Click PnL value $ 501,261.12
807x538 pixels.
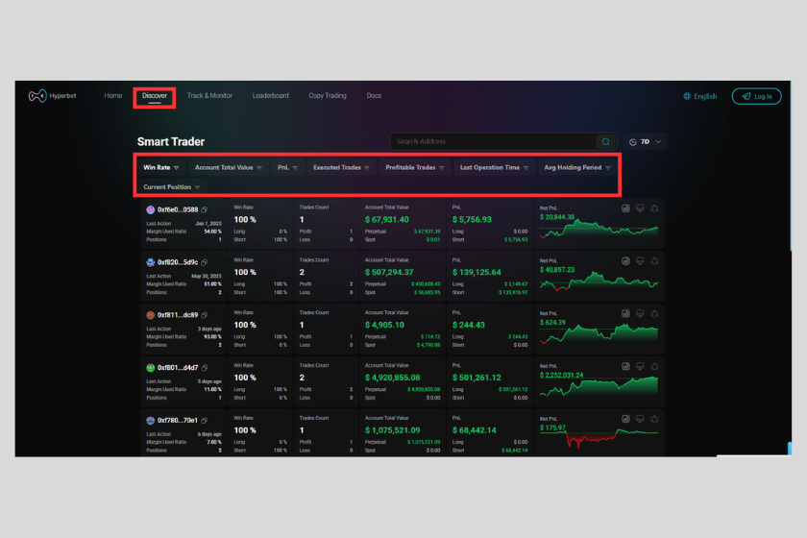click(x=477, y=378)
